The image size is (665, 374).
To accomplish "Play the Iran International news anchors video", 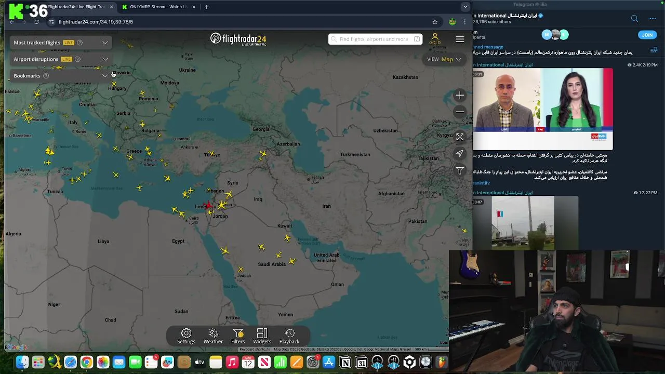I will 542,109.
